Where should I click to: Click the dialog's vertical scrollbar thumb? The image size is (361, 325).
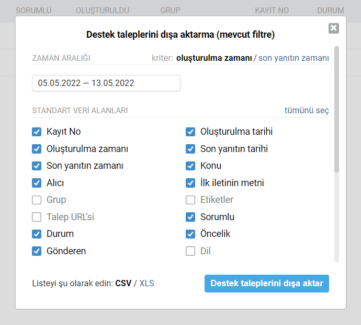[336, 110]
